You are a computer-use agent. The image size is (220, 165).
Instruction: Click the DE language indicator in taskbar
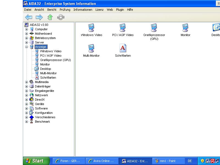click(189, 161)
